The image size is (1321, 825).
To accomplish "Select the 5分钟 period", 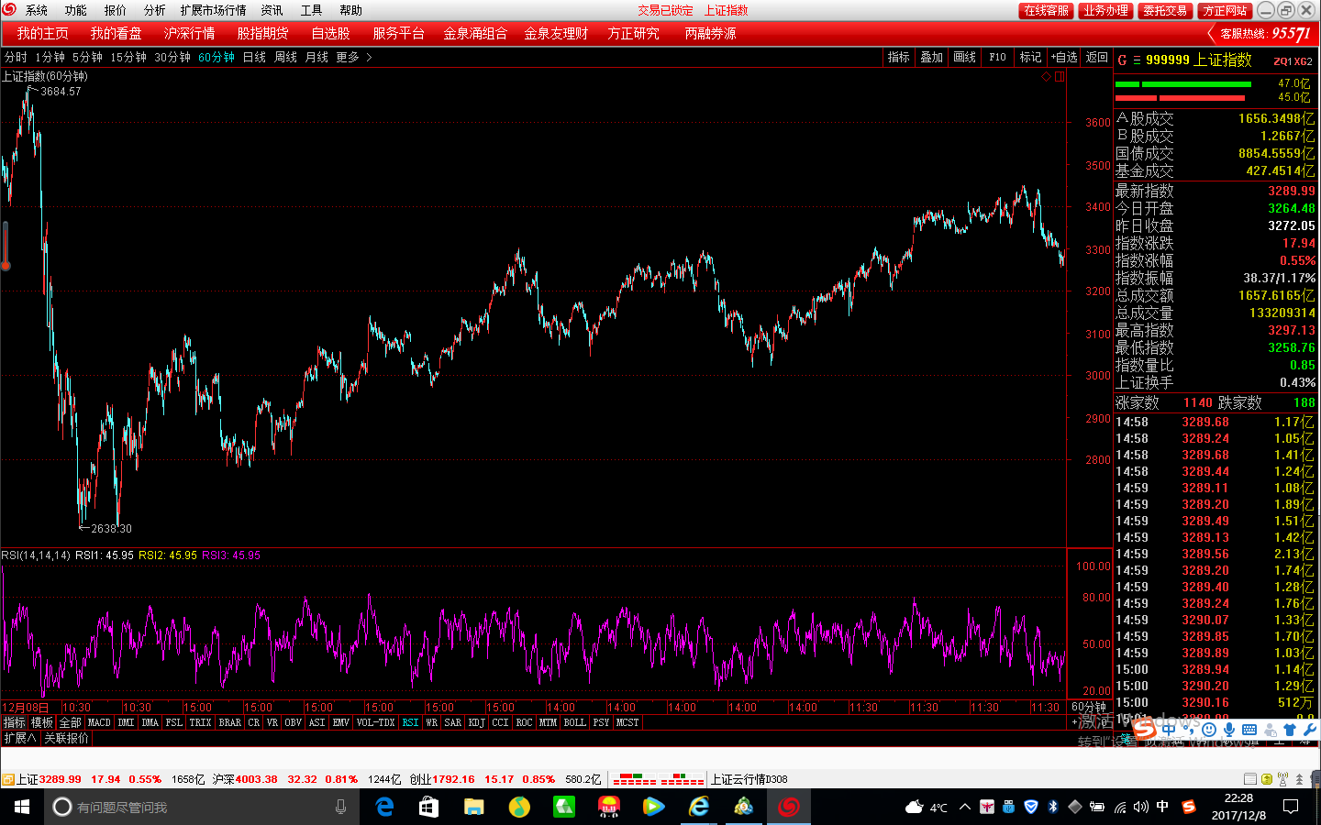I will (87, 57).
